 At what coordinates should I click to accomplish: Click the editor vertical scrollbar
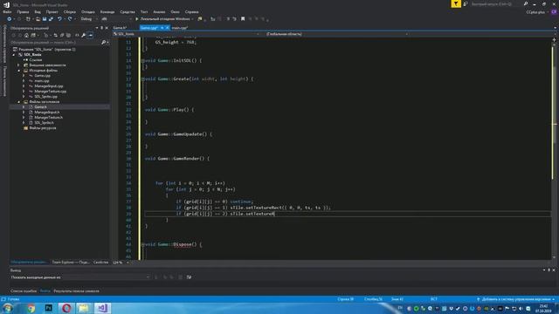pyautogui.click(x=555, y=147)
